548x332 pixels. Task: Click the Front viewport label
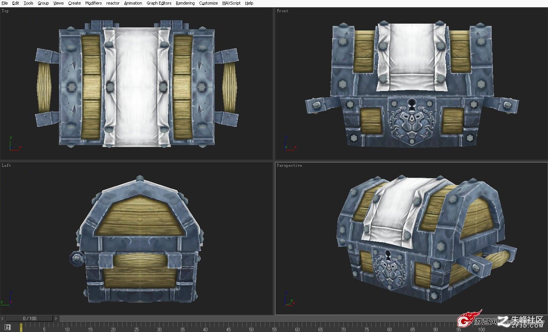[282, 11]
